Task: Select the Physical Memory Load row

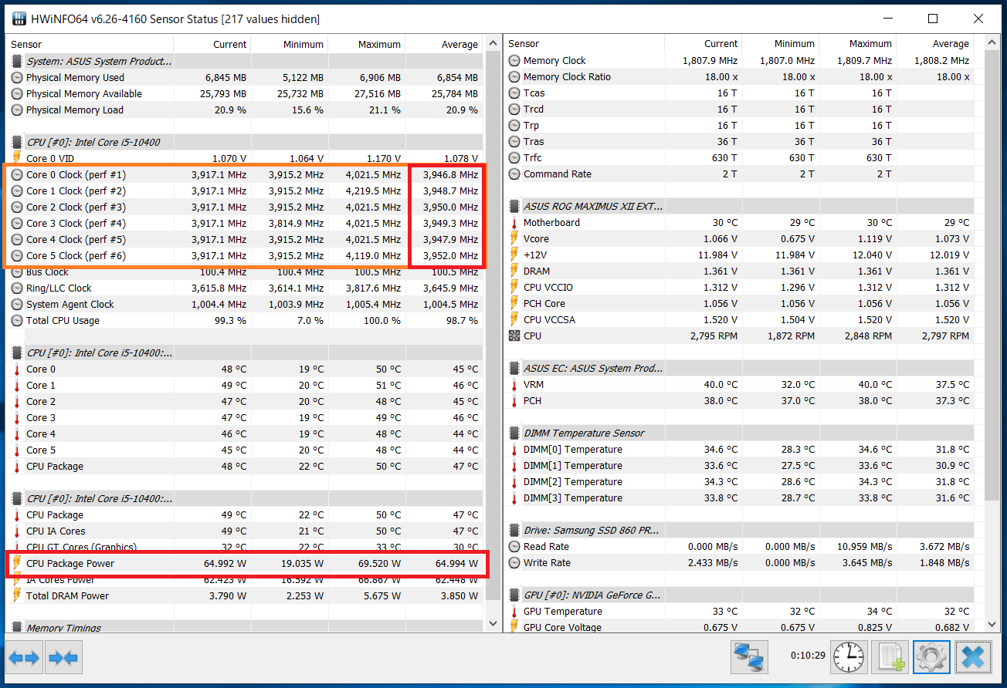Action: coord(246,110)
